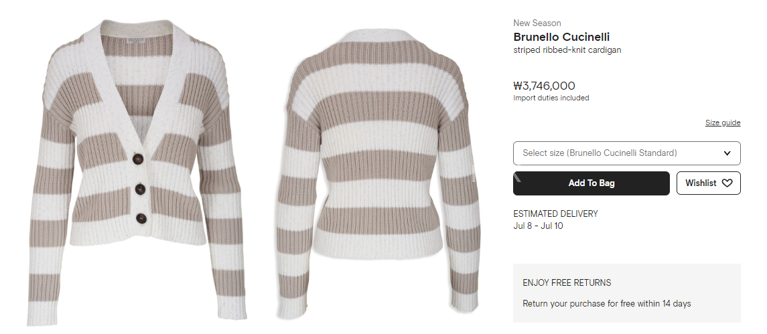Click the ESTIMATED DELIVERY heading

click(x=555, y=214)
